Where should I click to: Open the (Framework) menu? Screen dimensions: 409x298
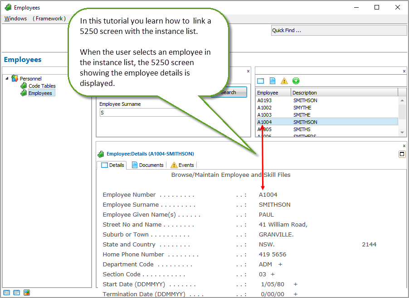(49, 19)
